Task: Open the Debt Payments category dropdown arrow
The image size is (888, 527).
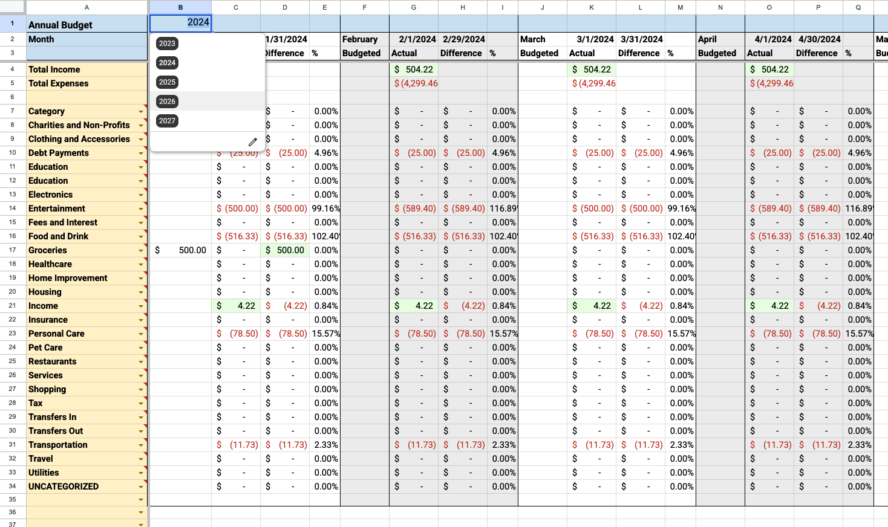Action: pyautogui.click(x=140, y=153)
